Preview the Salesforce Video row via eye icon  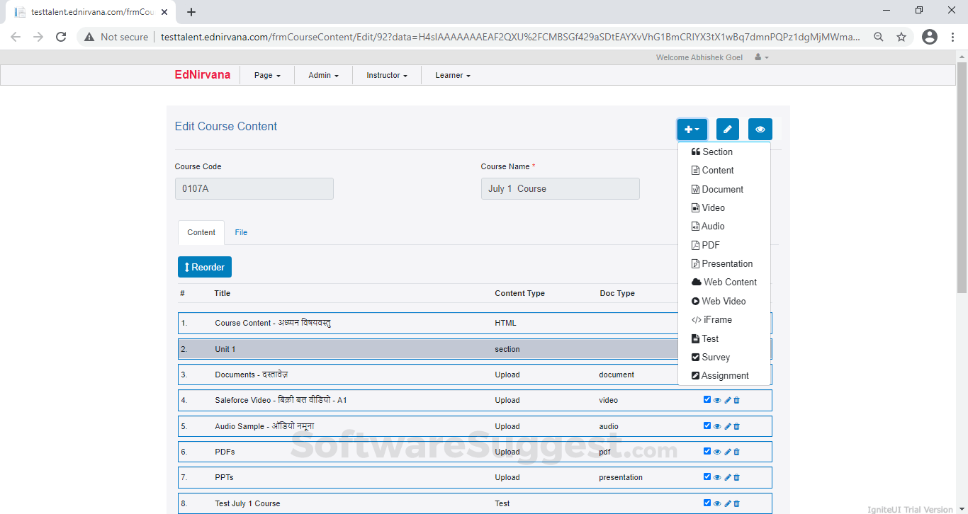pos(717,400)
